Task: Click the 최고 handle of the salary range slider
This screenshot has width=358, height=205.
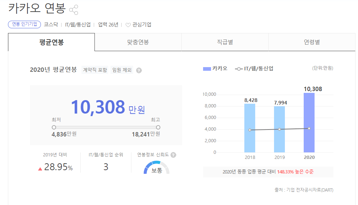Action: point(158,127)
